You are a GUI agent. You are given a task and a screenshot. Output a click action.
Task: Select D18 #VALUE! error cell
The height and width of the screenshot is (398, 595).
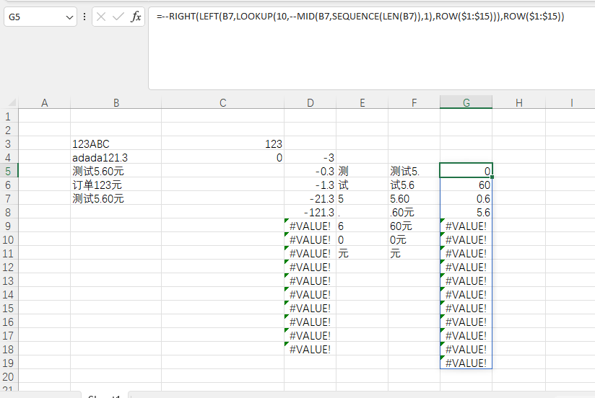310,349
